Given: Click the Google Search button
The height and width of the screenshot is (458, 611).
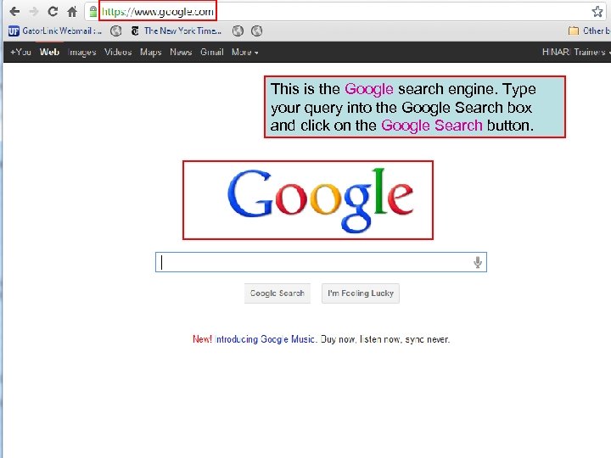Looking at the screenshot, I should click(x=277, y=293).
